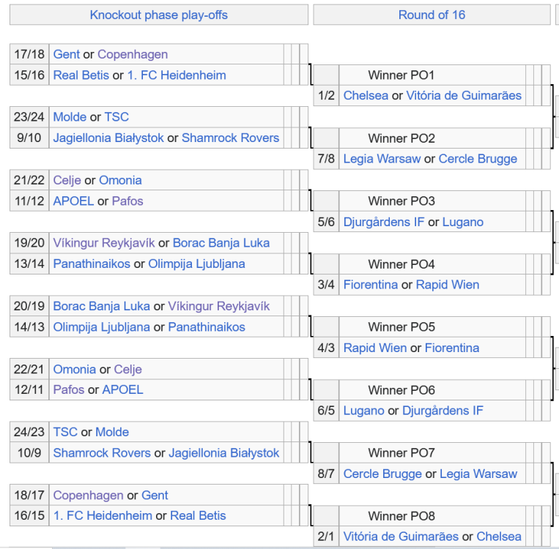Click Chelsea link in the 1/2 row
559x549 pixels.
366,96
